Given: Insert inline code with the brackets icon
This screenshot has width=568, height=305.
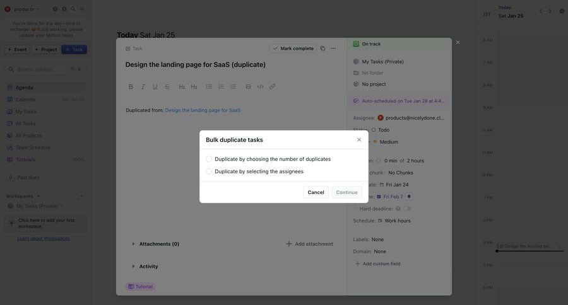Looking at the screenshot, I should [260, 86].
